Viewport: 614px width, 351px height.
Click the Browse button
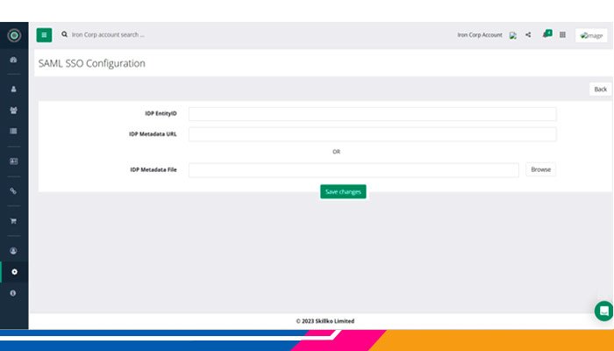pos(541,169)
